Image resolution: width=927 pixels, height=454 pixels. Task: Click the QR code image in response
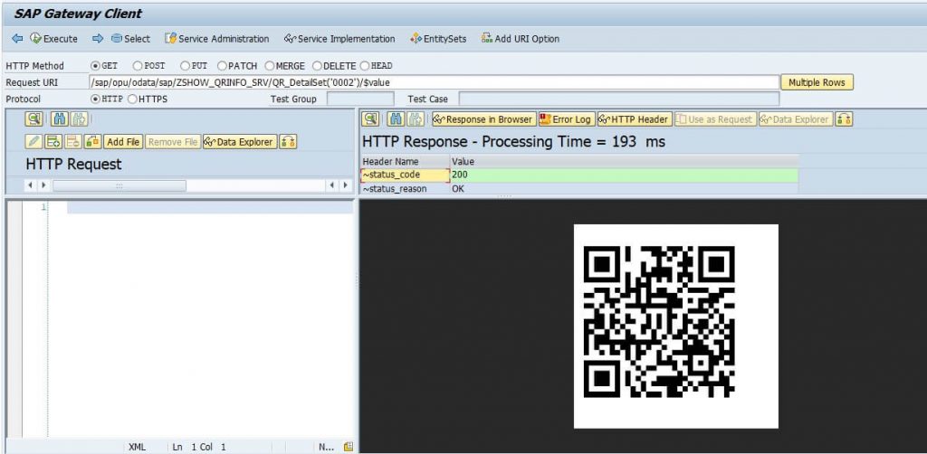pos(675,326)
